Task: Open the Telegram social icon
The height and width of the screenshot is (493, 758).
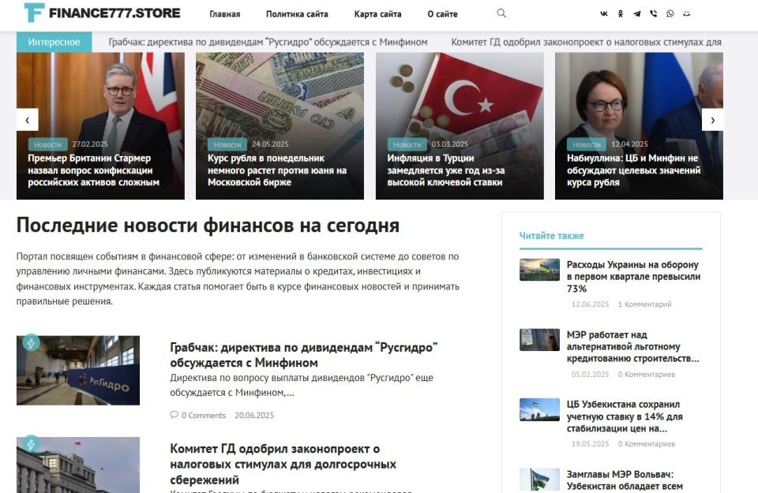Action: point(637,14)
